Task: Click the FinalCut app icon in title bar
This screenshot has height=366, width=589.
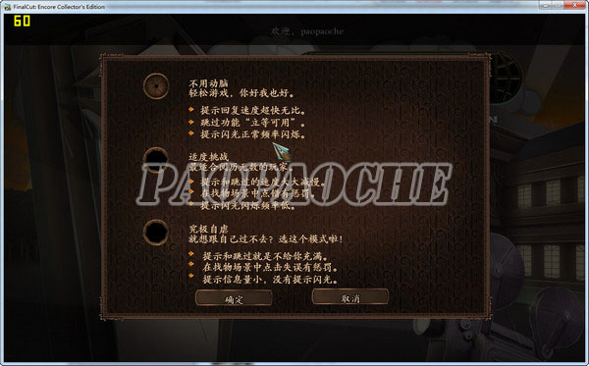Action: [x=7, y=7]
